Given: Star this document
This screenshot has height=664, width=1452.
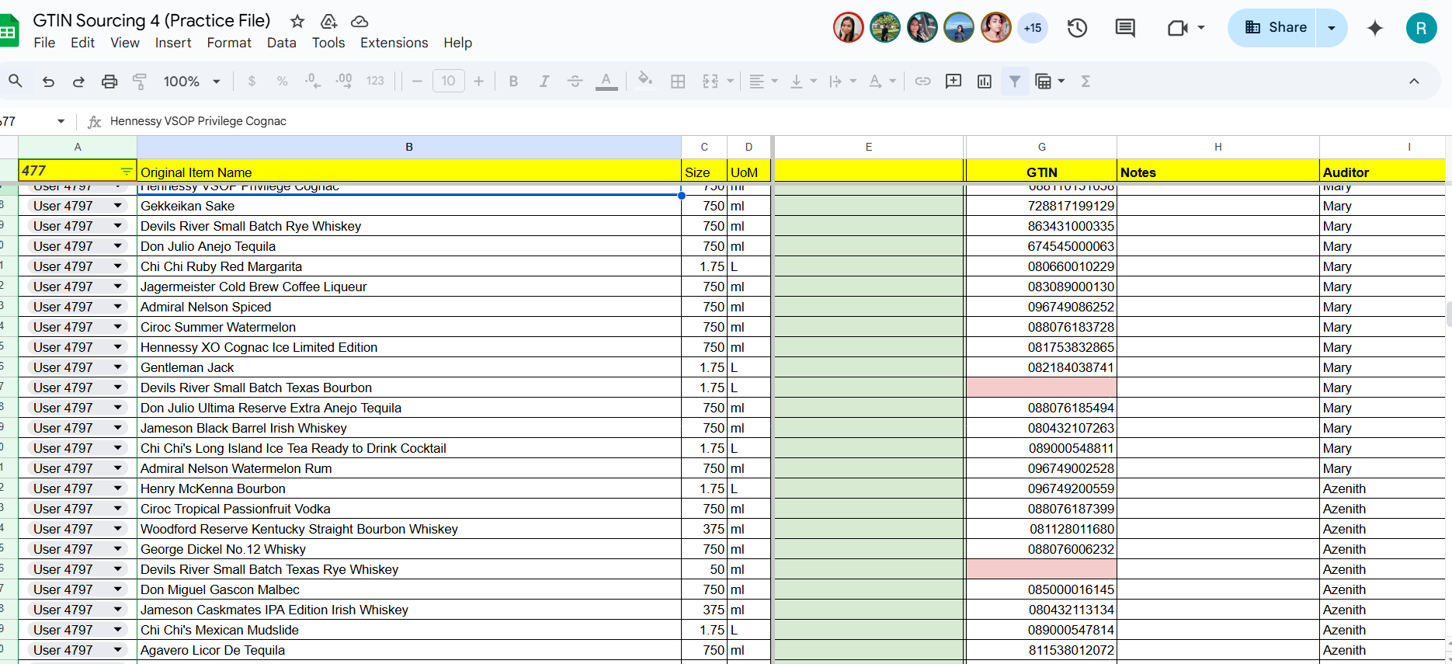Looking at the screenshot, I should tap(297, 21).
